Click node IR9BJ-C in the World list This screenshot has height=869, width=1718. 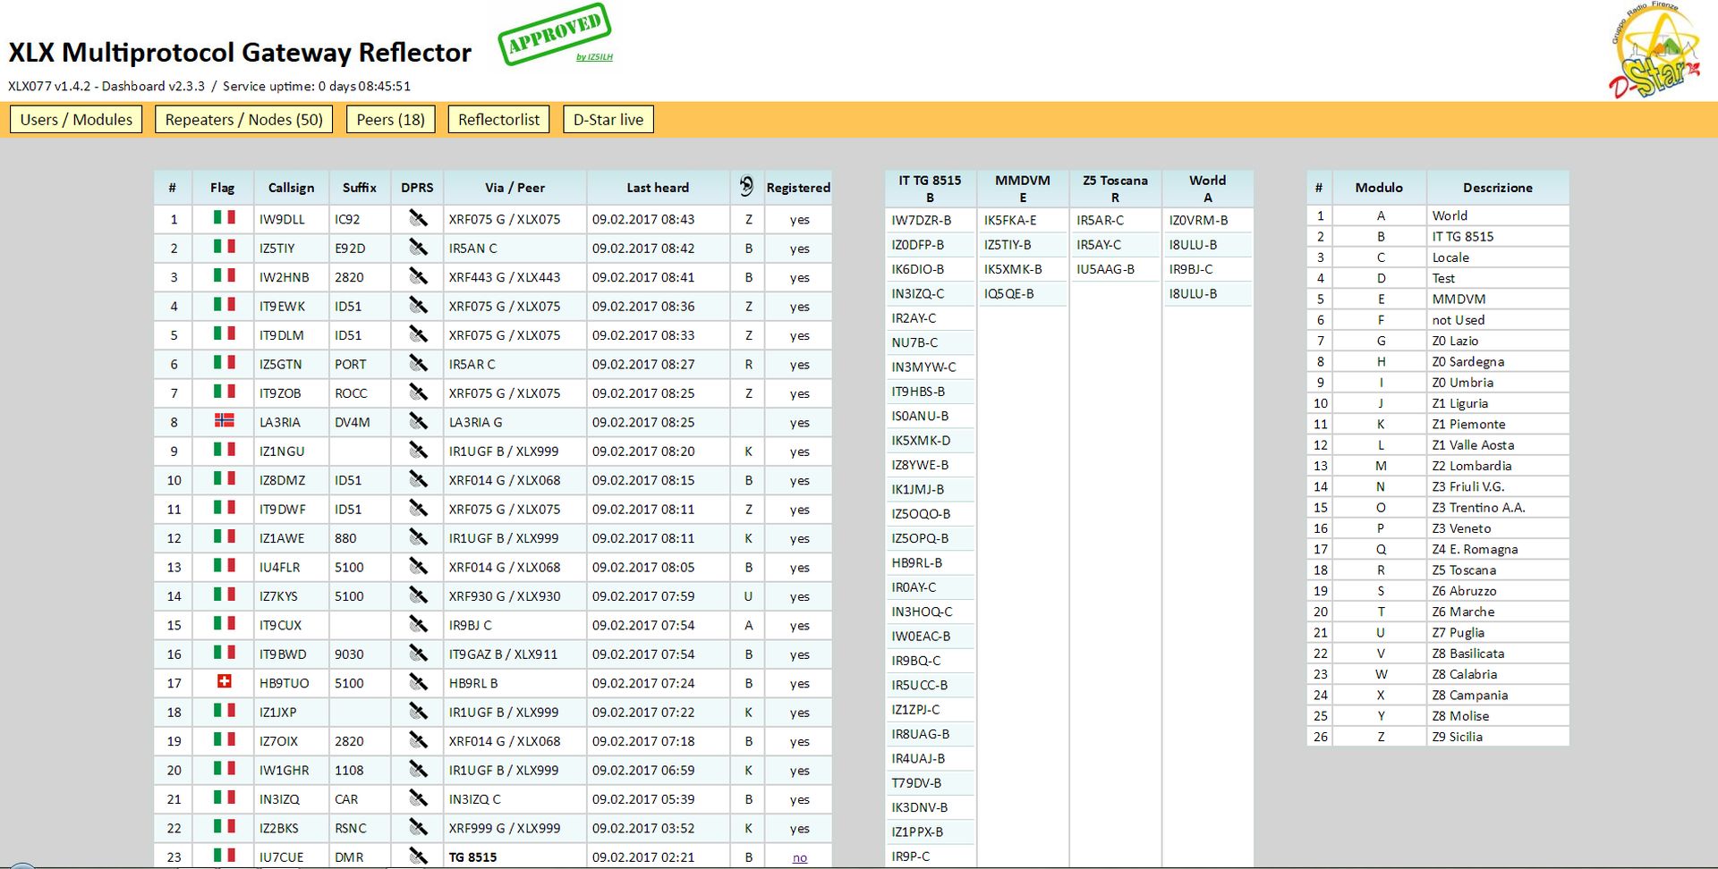(1191, 269)
